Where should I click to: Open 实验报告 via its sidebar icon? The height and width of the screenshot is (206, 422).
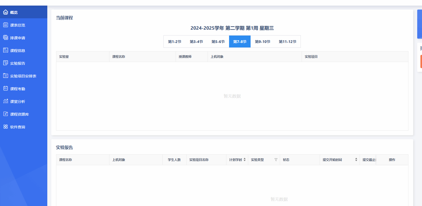[6, 63]
